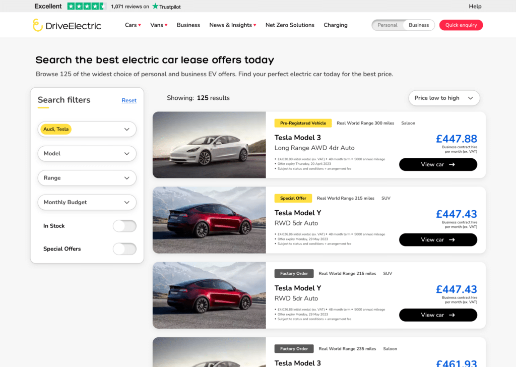Open the Monthly Budget filter dropdown
Viewport: 516px width, 367px height.
coord(87,202)
